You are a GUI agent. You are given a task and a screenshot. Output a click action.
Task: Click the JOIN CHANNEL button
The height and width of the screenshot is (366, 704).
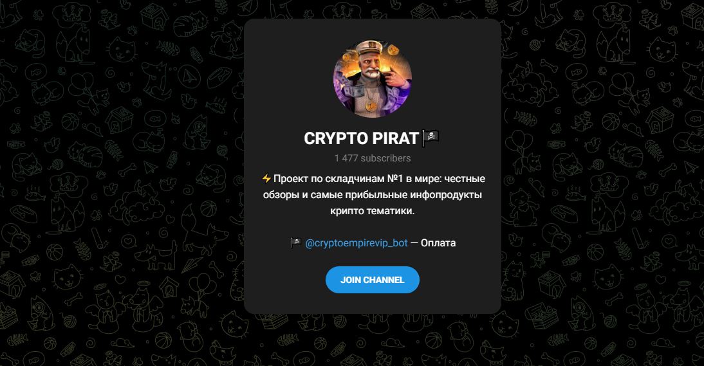372,280
